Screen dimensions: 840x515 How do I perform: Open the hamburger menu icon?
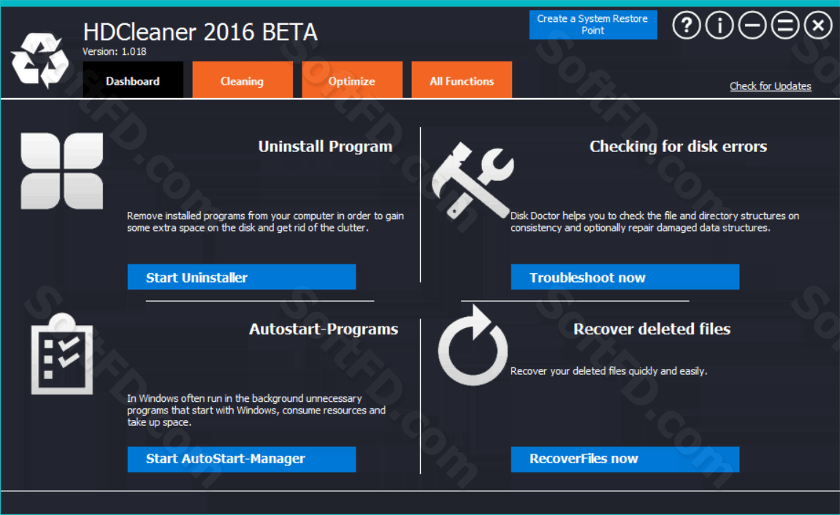[784, 25]
